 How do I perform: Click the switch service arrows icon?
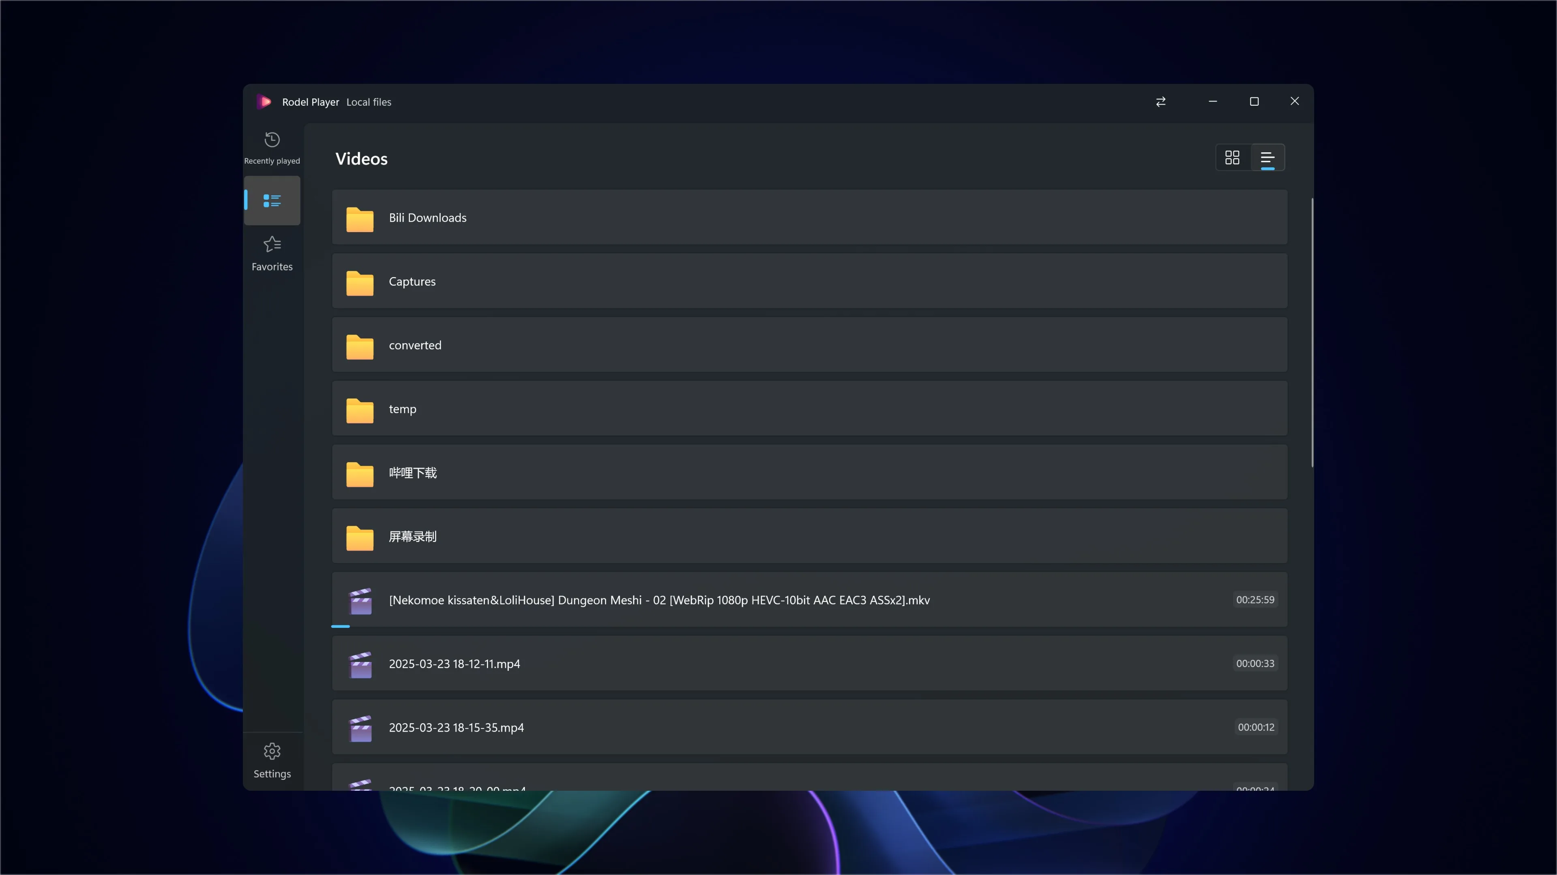click(1160, 101)
